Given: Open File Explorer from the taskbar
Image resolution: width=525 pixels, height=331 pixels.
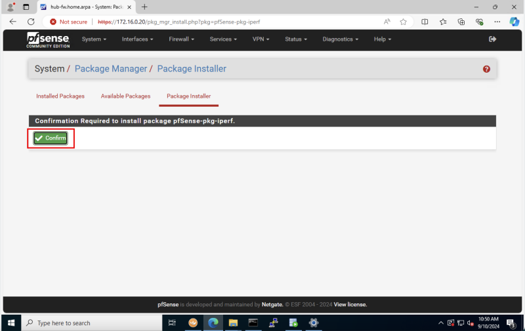Looking at the screenshot, I should (233, 322).
